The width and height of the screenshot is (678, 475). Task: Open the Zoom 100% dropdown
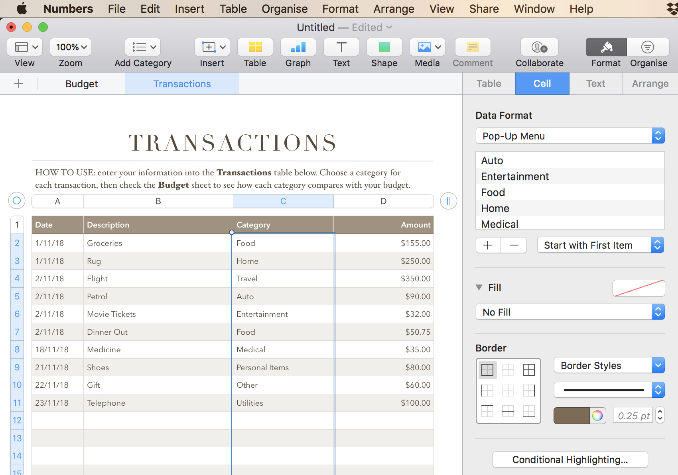tap(71, 47)
